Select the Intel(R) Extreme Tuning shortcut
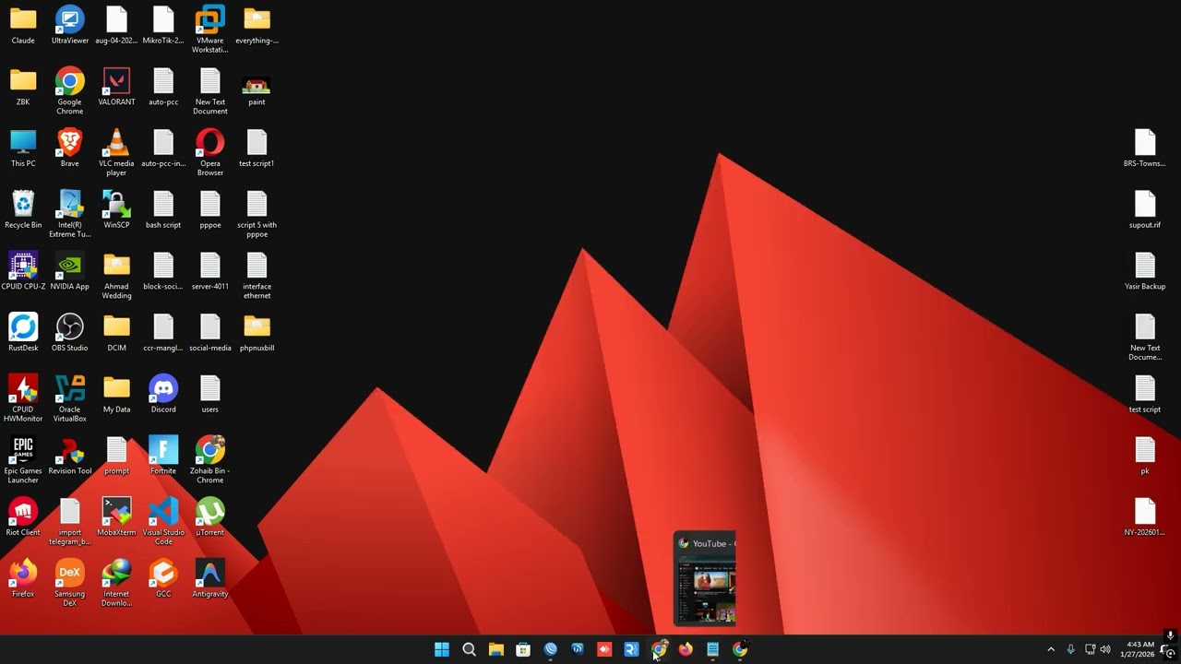Viewport: 1181px width, 664px height. 70,215
